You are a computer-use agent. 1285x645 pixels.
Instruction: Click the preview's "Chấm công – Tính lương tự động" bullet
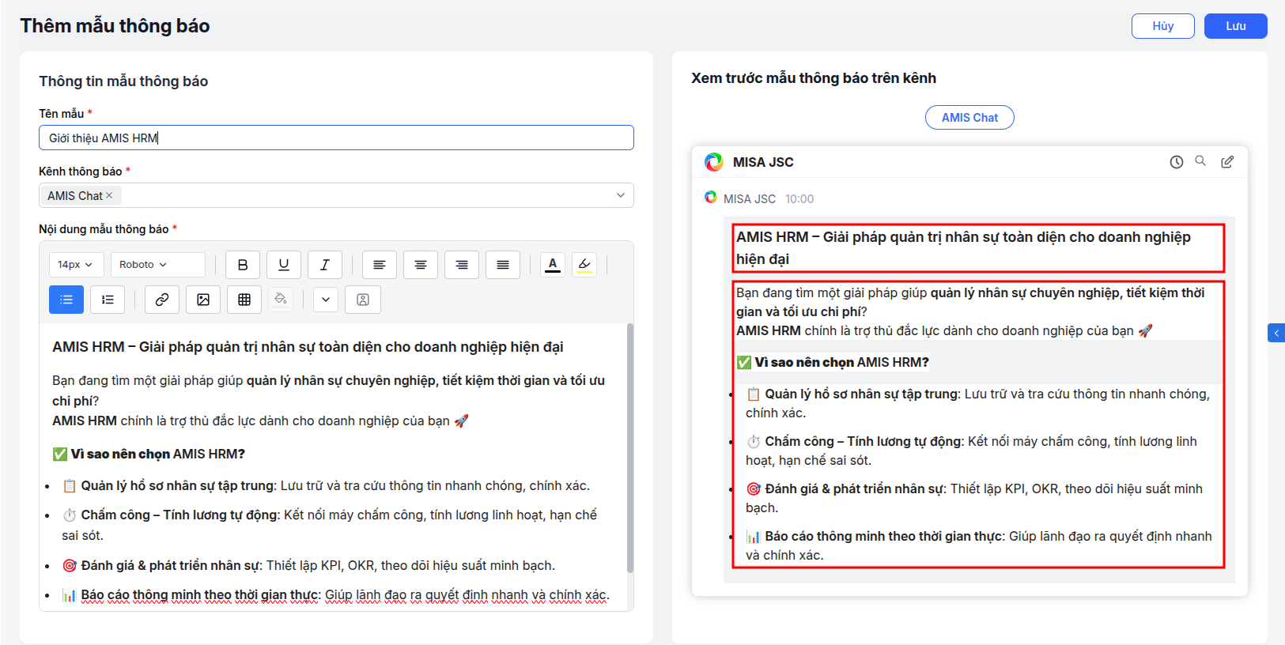point(971,451)
